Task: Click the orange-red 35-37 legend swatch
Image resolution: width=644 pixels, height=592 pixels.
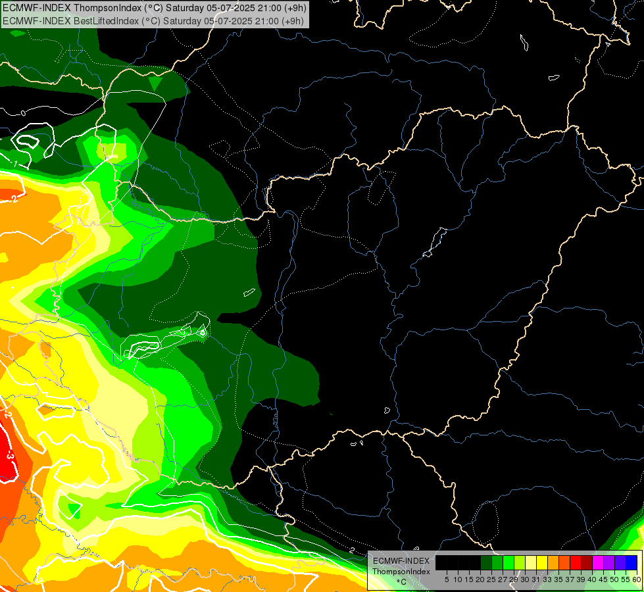Action: click(564, 562)
